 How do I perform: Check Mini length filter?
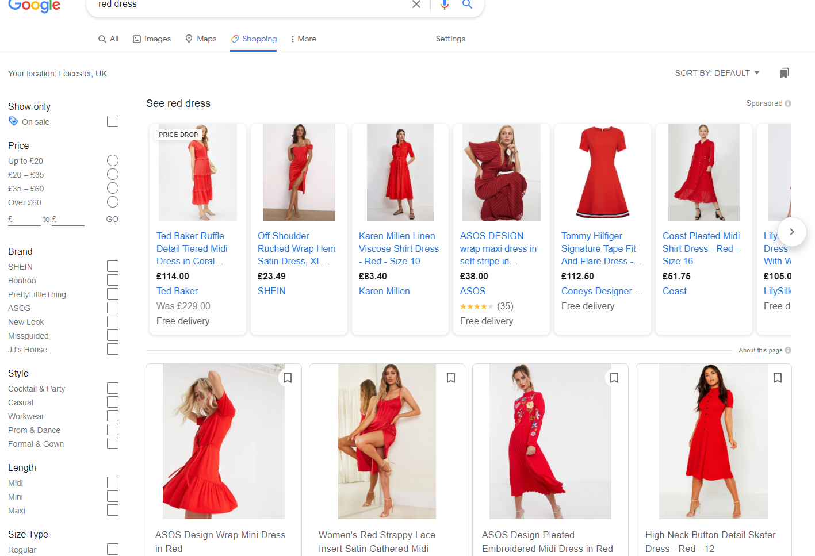tap(113, 496)
